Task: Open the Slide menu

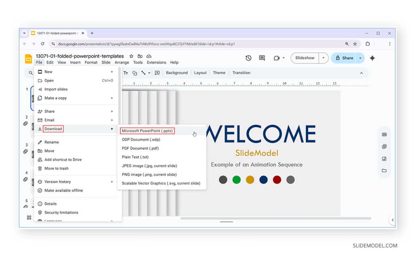Action: coord(106,62)
